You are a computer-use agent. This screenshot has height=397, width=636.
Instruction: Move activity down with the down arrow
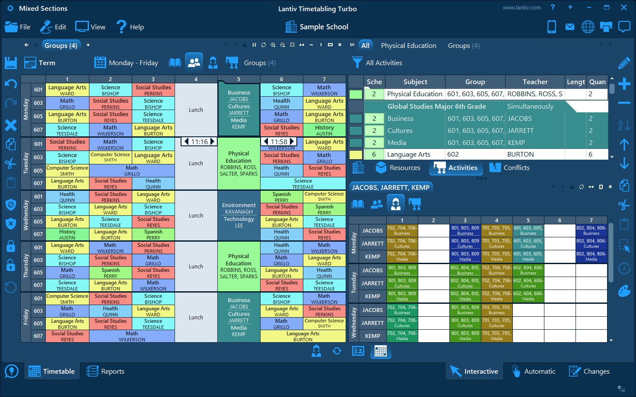624,163
